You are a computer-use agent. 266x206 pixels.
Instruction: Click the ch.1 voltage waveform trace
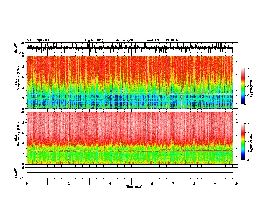(129, 48)
